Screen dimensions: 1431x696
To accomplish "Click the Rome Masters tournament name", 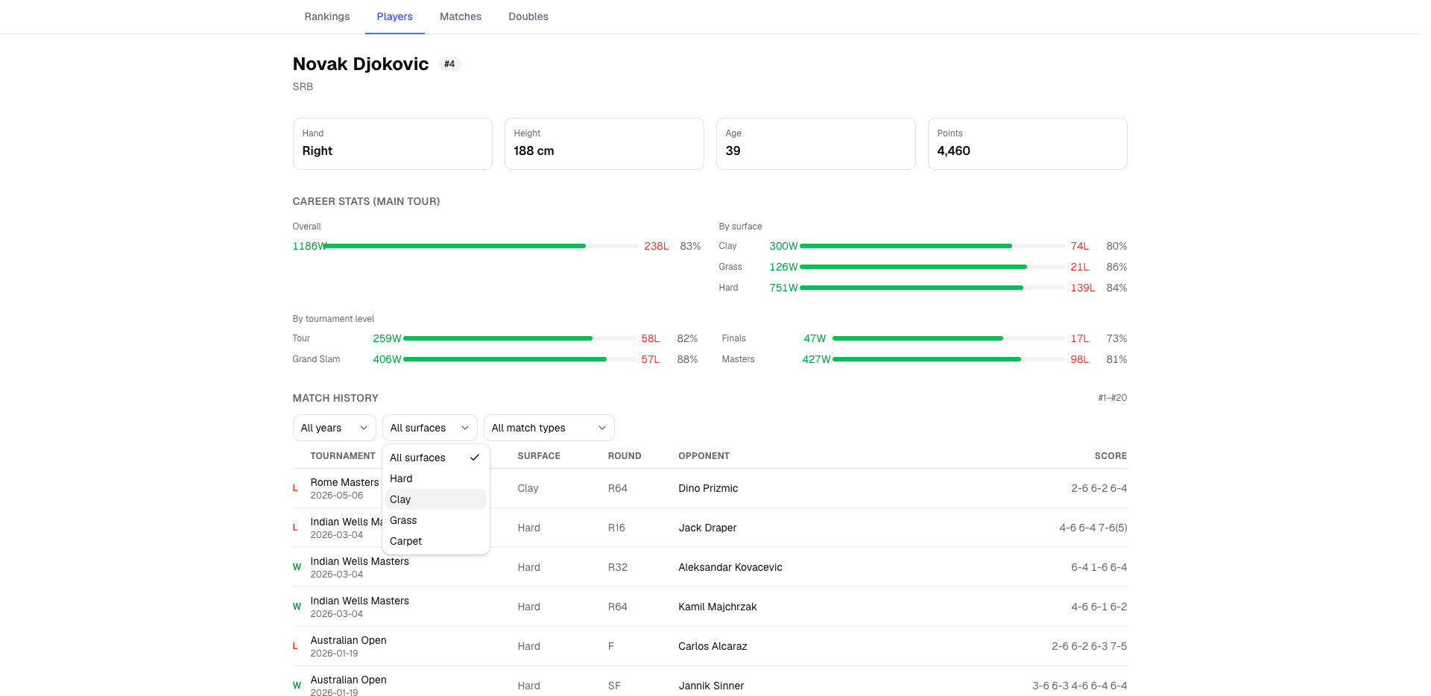I will pos(344,482).
